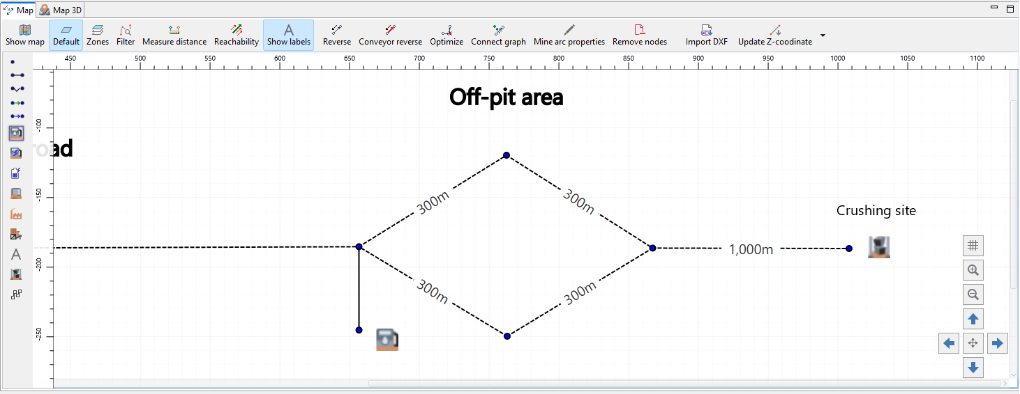1020x394 pixels.
Task: Click the crusher icon at Crushing site
Action: coord(879,248)
